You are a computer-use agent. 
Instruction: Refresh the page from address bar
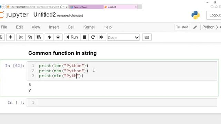point(67,7)
